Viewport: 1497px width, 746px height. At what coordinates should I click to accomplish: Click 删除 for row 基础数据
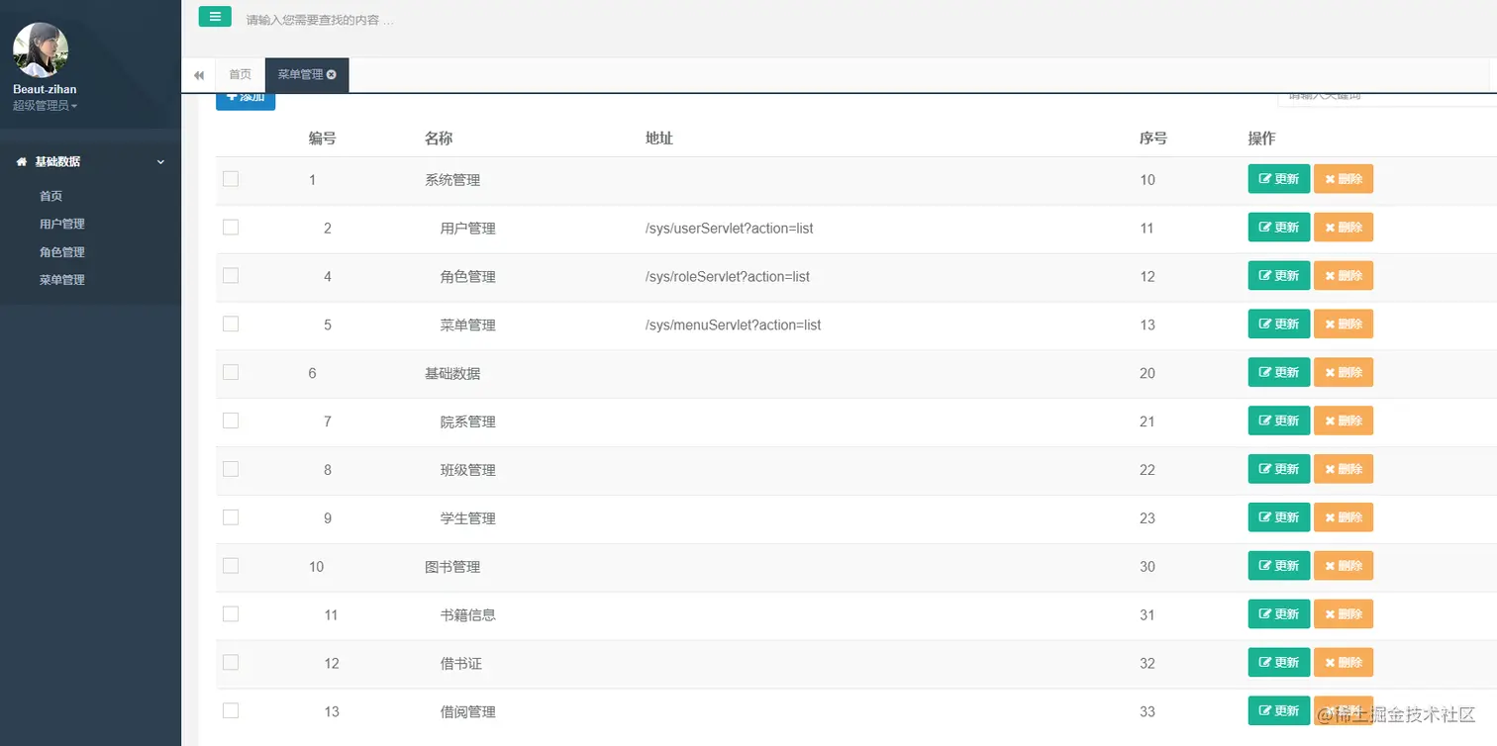1344,372
